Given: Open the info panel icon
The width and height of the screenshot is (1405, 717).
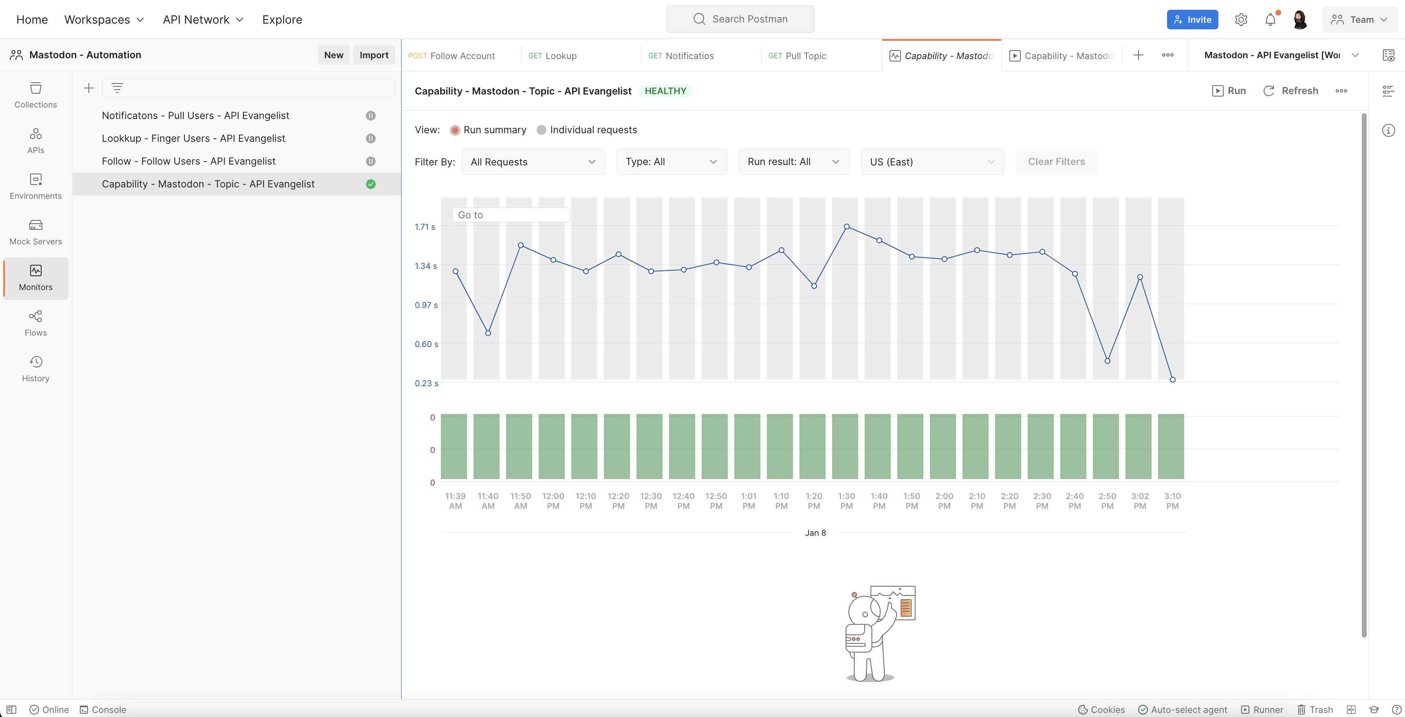Looking at the screenshot, I should click(x=1388, y=130).
